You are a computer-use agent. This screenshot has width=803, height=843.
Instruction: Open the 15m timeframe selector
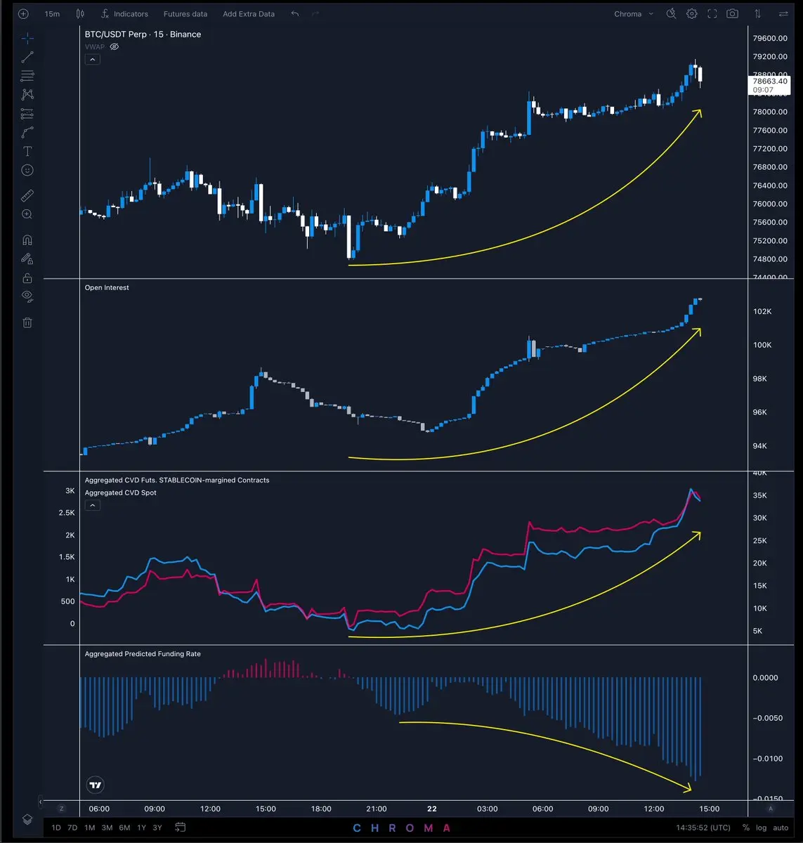tap(52, 14)
